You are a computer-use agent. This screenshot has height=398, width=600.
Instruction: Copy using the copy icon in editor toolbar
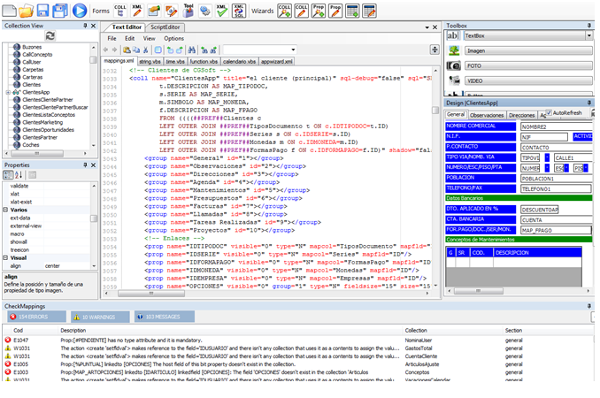coord(136,50)
